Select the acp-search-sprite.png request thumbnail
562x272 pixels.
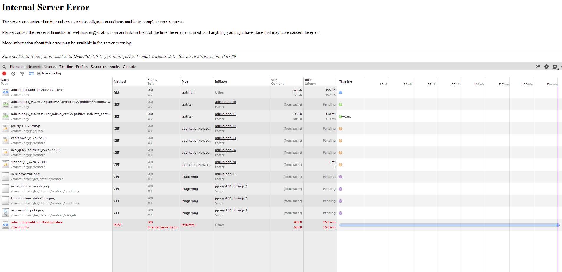click(x=6, y=213)
